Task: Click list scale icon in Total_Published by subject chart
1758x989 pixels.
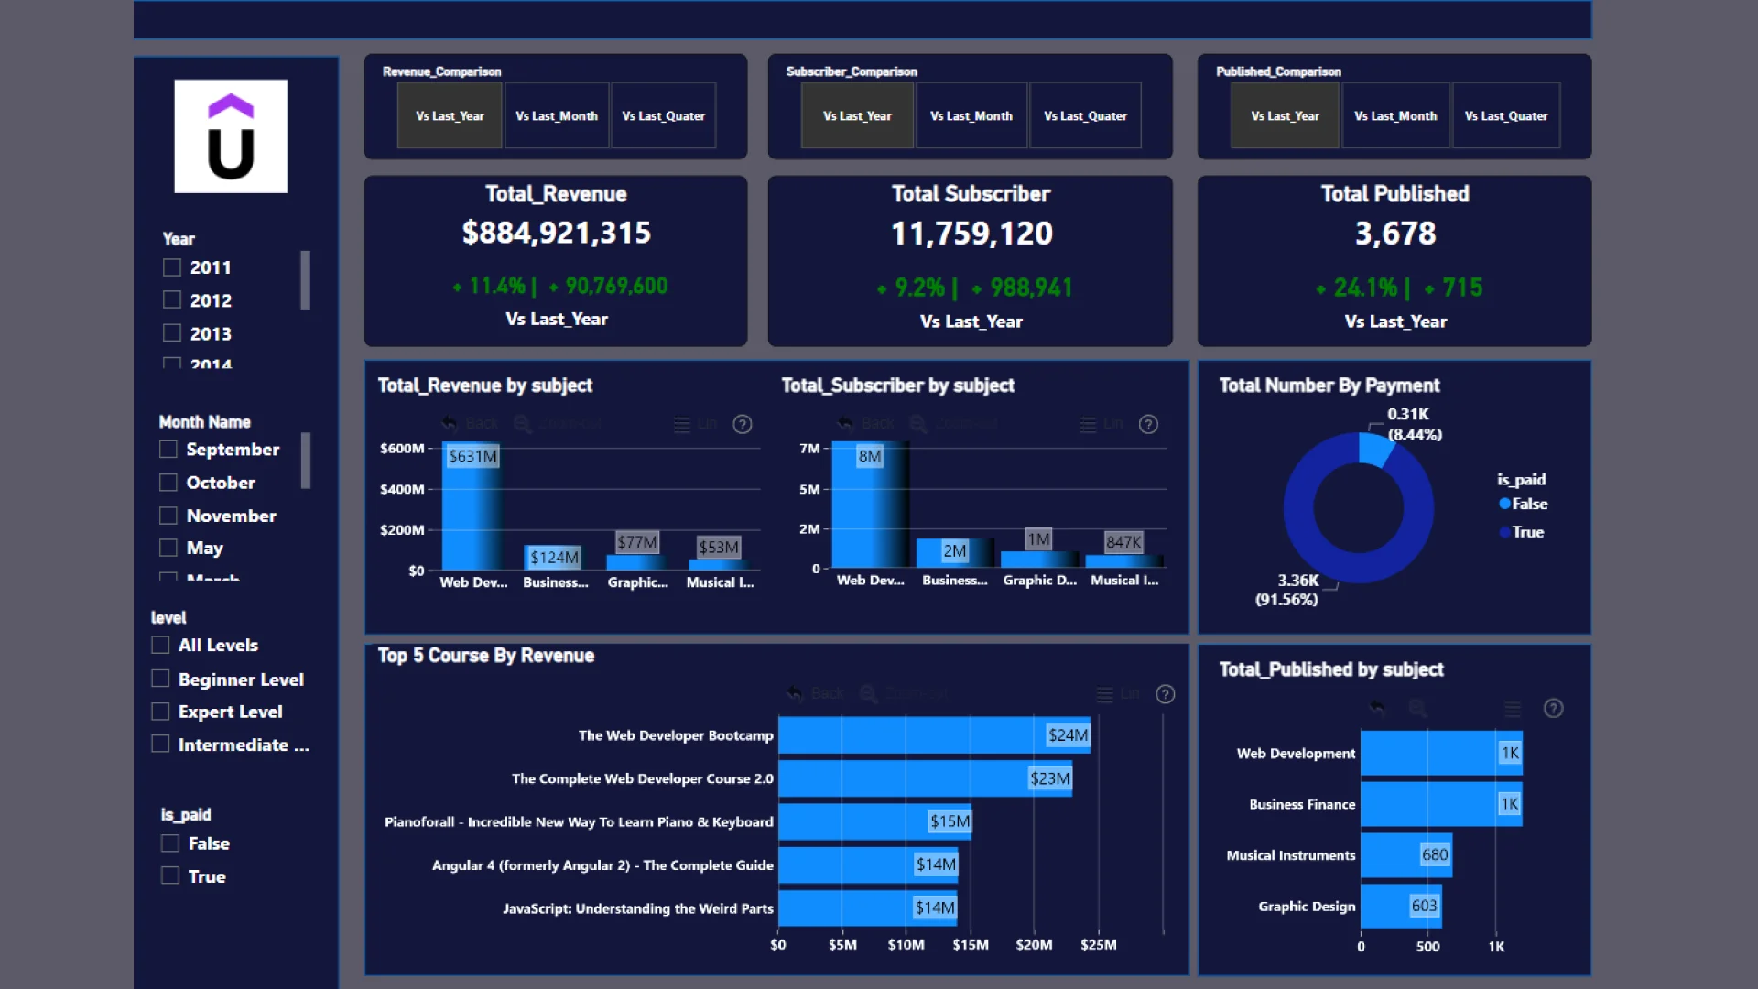Action: click(1513, 708)
